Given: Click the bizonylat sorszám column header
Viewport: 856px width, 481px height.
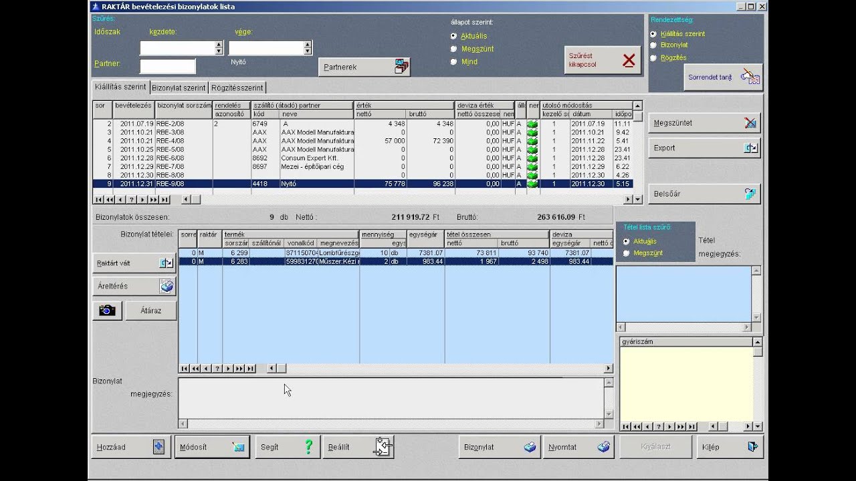Looking at the screenshot, I should point(184,106).
